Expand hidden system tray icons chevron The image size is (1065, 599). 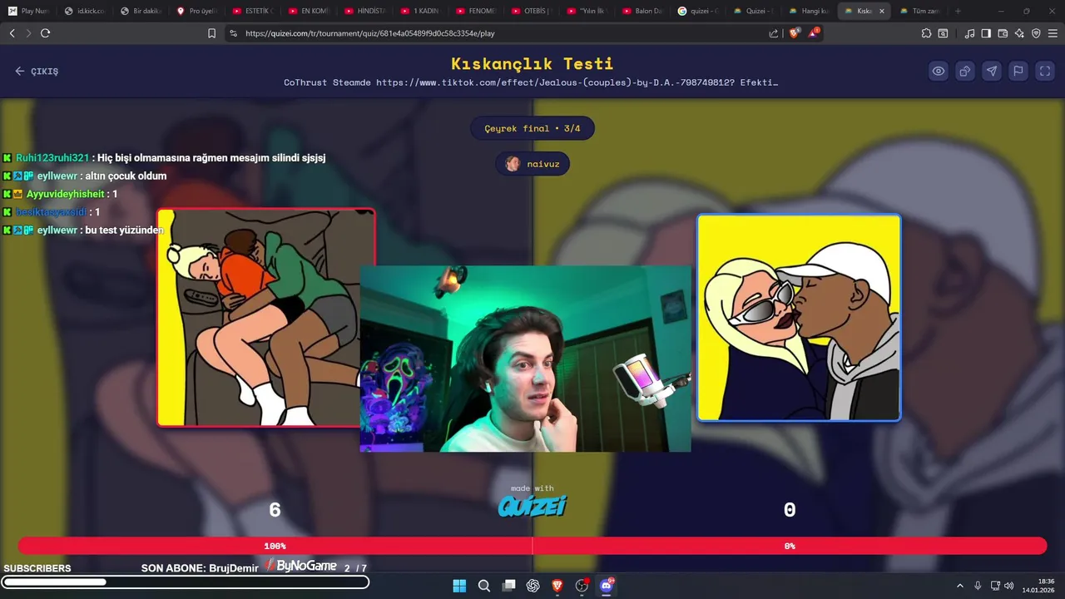tap(961, 586)
